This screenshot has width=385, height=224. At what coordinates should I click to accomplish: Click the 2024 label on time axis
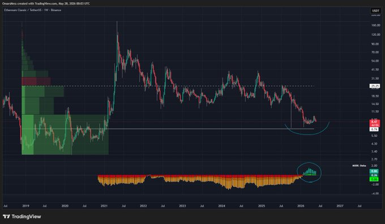click(x=222, y=206)
